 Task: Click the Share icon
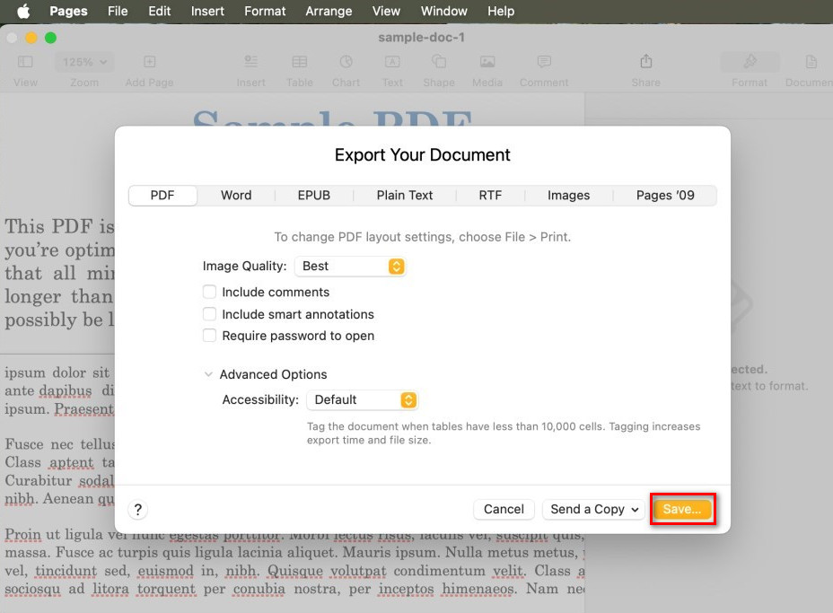coord(645,61)
